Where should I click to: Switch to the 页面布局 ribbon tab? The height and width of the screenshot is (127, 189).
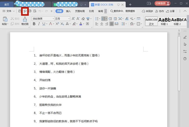tap(80, 11)
